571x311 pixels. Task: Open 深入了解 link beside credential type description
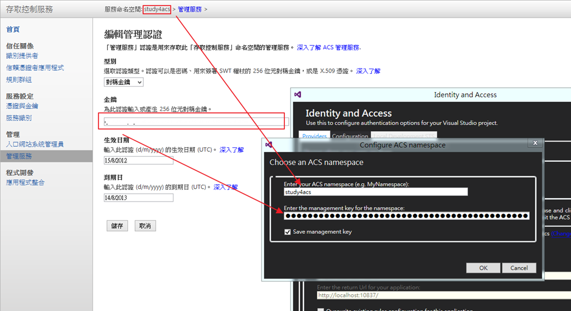click(368, 71)
